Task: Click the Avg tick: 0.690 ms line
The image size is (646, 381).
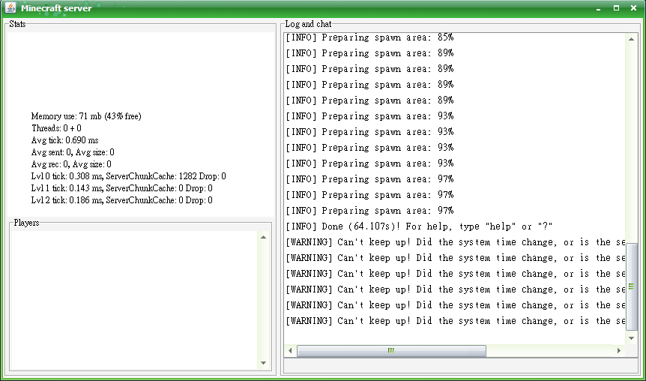Action: [x=64, y=140]
